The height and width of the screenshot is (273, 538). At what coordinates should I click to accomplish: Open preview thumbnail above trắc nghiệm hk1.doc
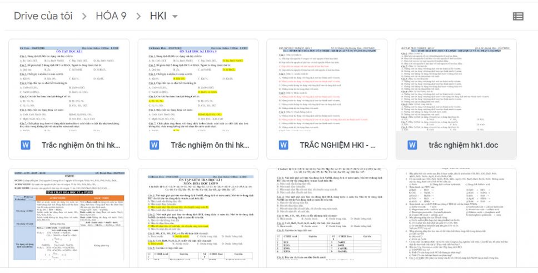click(456, 88)
